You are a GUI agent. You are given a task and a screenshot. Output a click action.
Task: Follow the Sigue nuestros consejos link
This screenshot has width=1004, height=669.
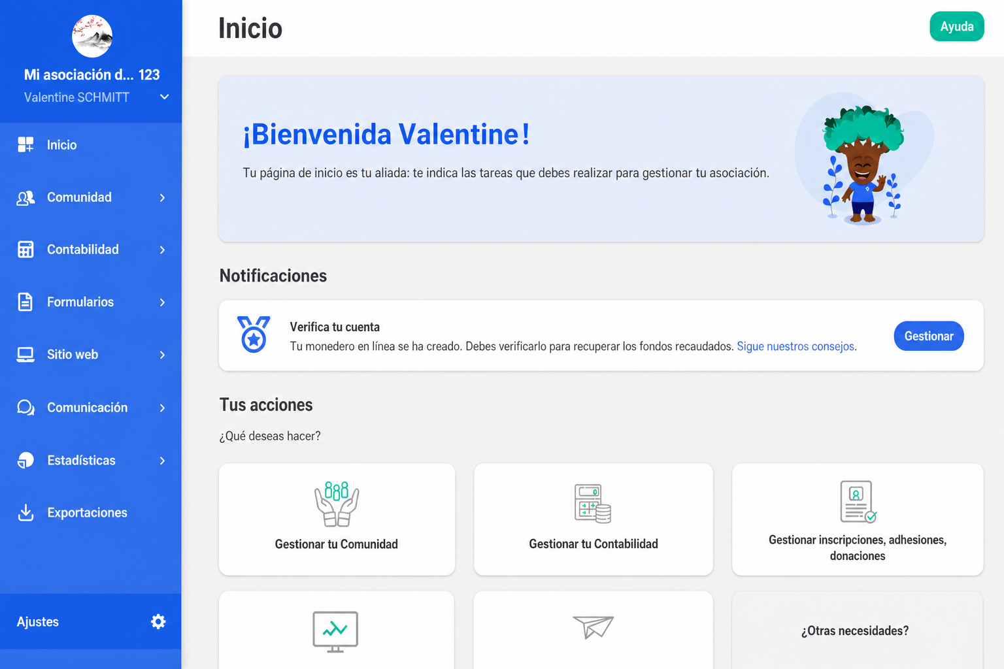pos(795,346)
